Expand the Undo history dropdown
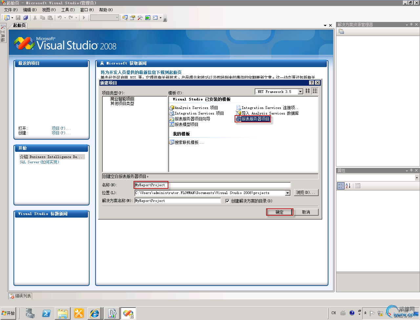This screenshot has width=420, height=320. [x=65, y=18]
